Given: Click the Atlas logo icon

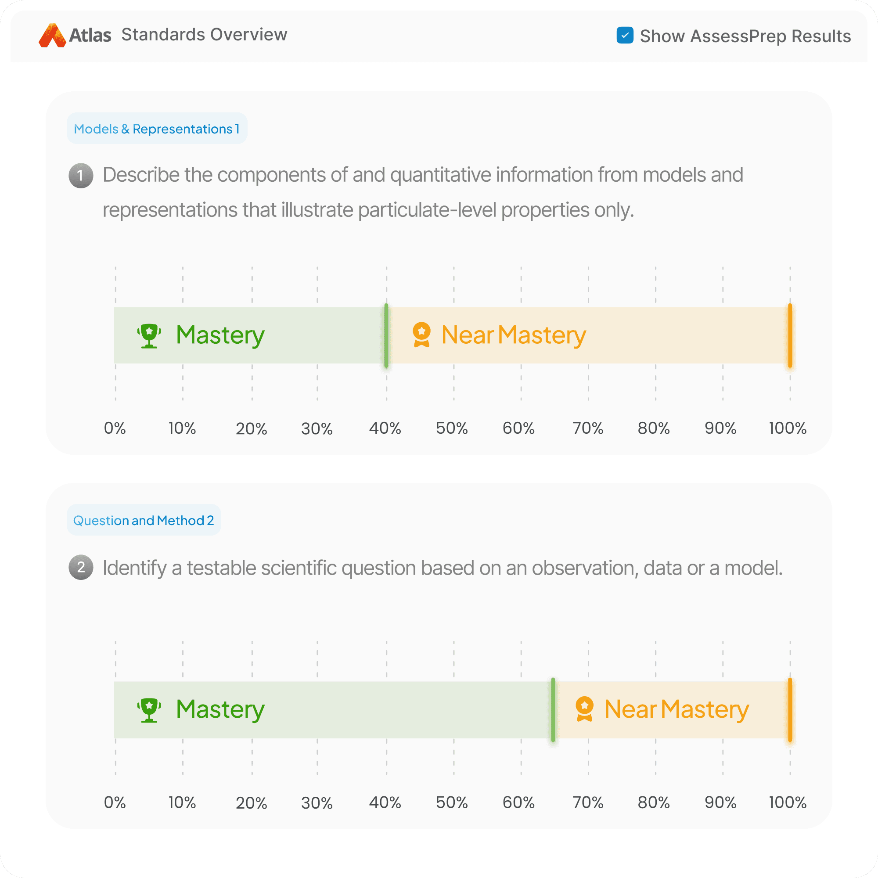Looking at the screenshot, I should 53,34.
